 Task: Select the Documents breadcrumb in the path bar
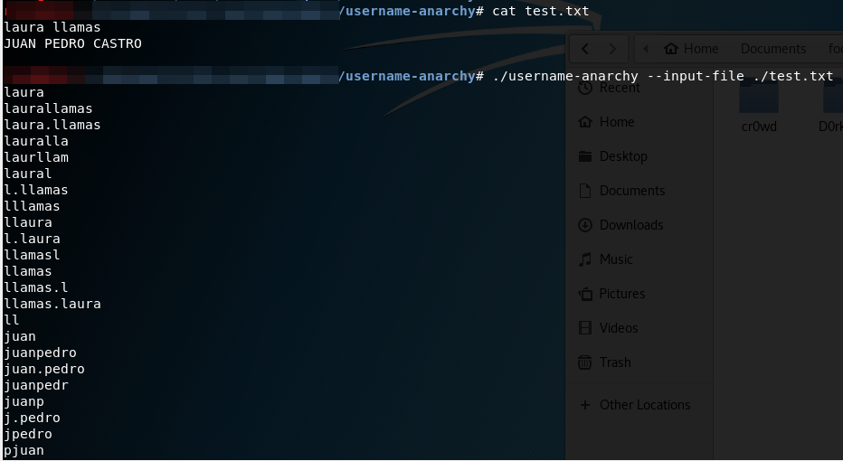[x=772, y=49]
